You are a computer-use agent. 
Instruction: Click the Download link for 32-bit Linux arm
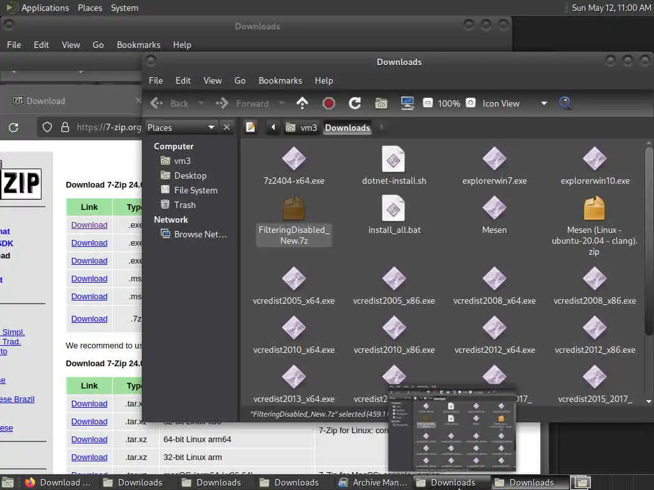coord(89,457)
